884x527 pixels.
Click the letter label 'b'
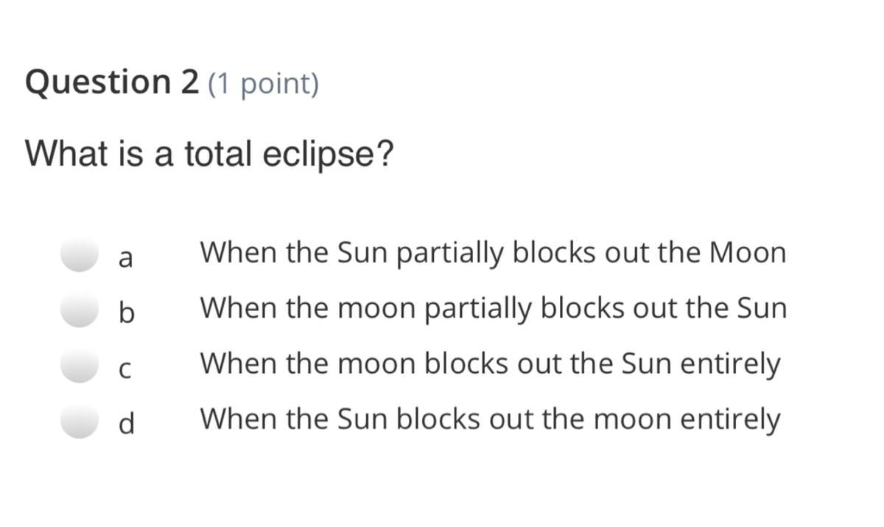click(x=127, y=313)
